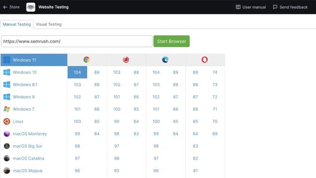Choose Opera version 83
This screenshot has height=178, width=316.
[196, 146]
